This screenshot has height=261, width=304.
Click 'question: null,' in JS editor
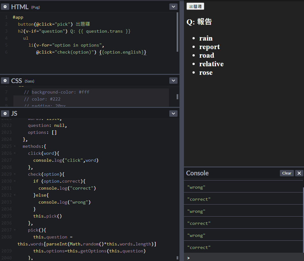47,126
